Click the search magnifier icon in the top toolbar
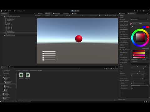The image size is (150, 112). (x=24, y=11)
